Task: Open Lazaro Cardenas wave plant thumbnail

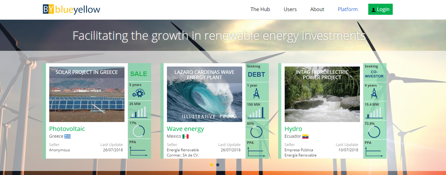Action: coord(204,94)
